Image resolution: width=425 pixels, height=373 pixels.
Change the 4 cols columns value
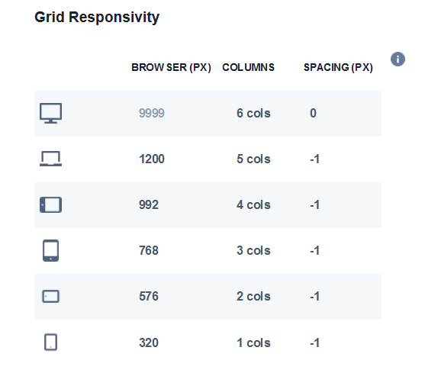pyautogui.click(x=253, y=204)
